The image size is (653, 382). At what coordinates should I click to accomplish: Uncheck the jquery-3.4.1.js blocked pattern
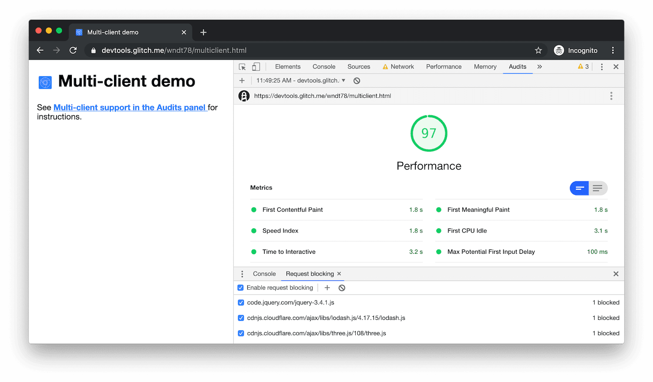click(x=241, y=302)
